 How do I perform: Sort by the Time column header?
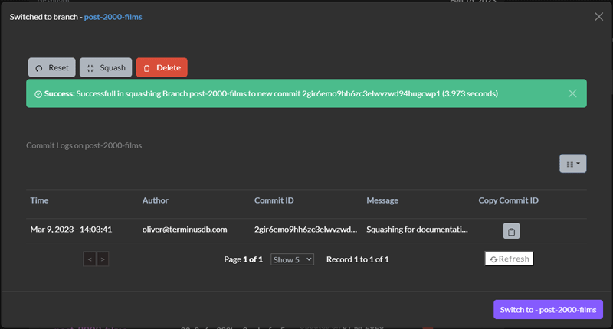tap(40, 200)
